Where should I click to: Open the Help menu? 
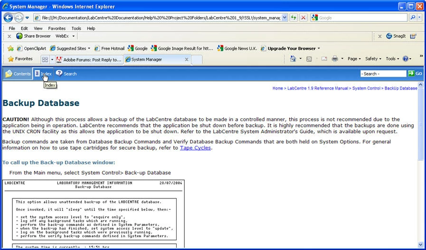[91, 28]
